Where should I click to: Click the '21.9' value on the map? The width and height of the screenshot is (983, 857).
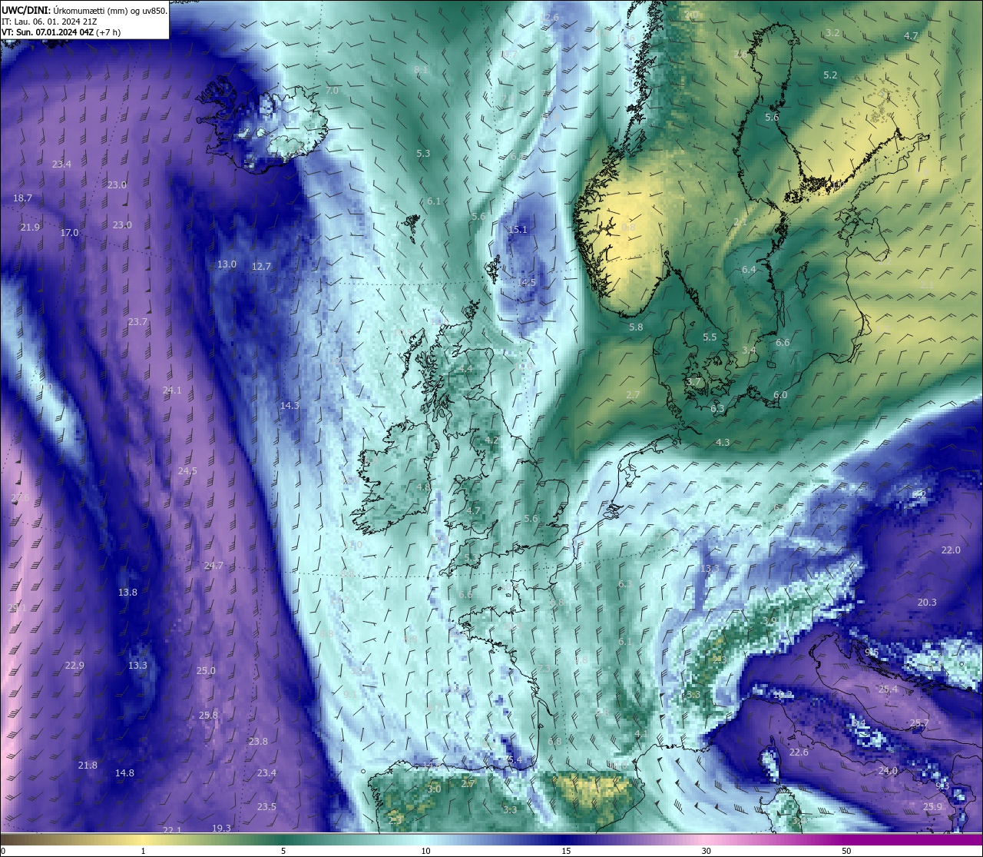click(30, 228)
